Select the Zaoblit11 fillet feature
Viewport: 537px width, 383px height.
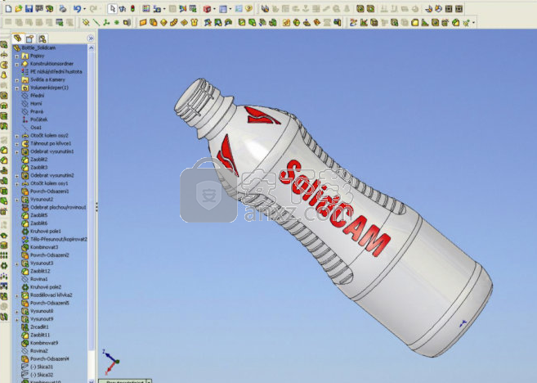click(x=40, y=335)
